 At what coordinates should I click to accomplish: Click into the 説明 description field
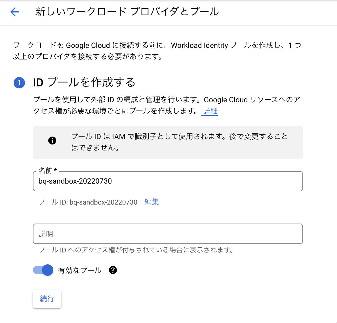(167, 234)
